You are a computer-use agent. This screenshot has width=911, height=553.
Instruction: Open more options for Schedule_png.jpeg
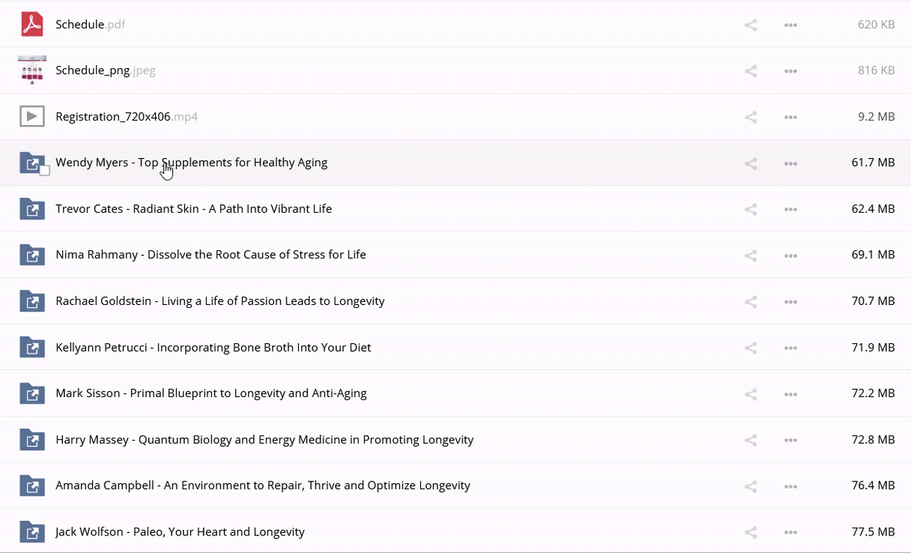(x=790, y=71)
